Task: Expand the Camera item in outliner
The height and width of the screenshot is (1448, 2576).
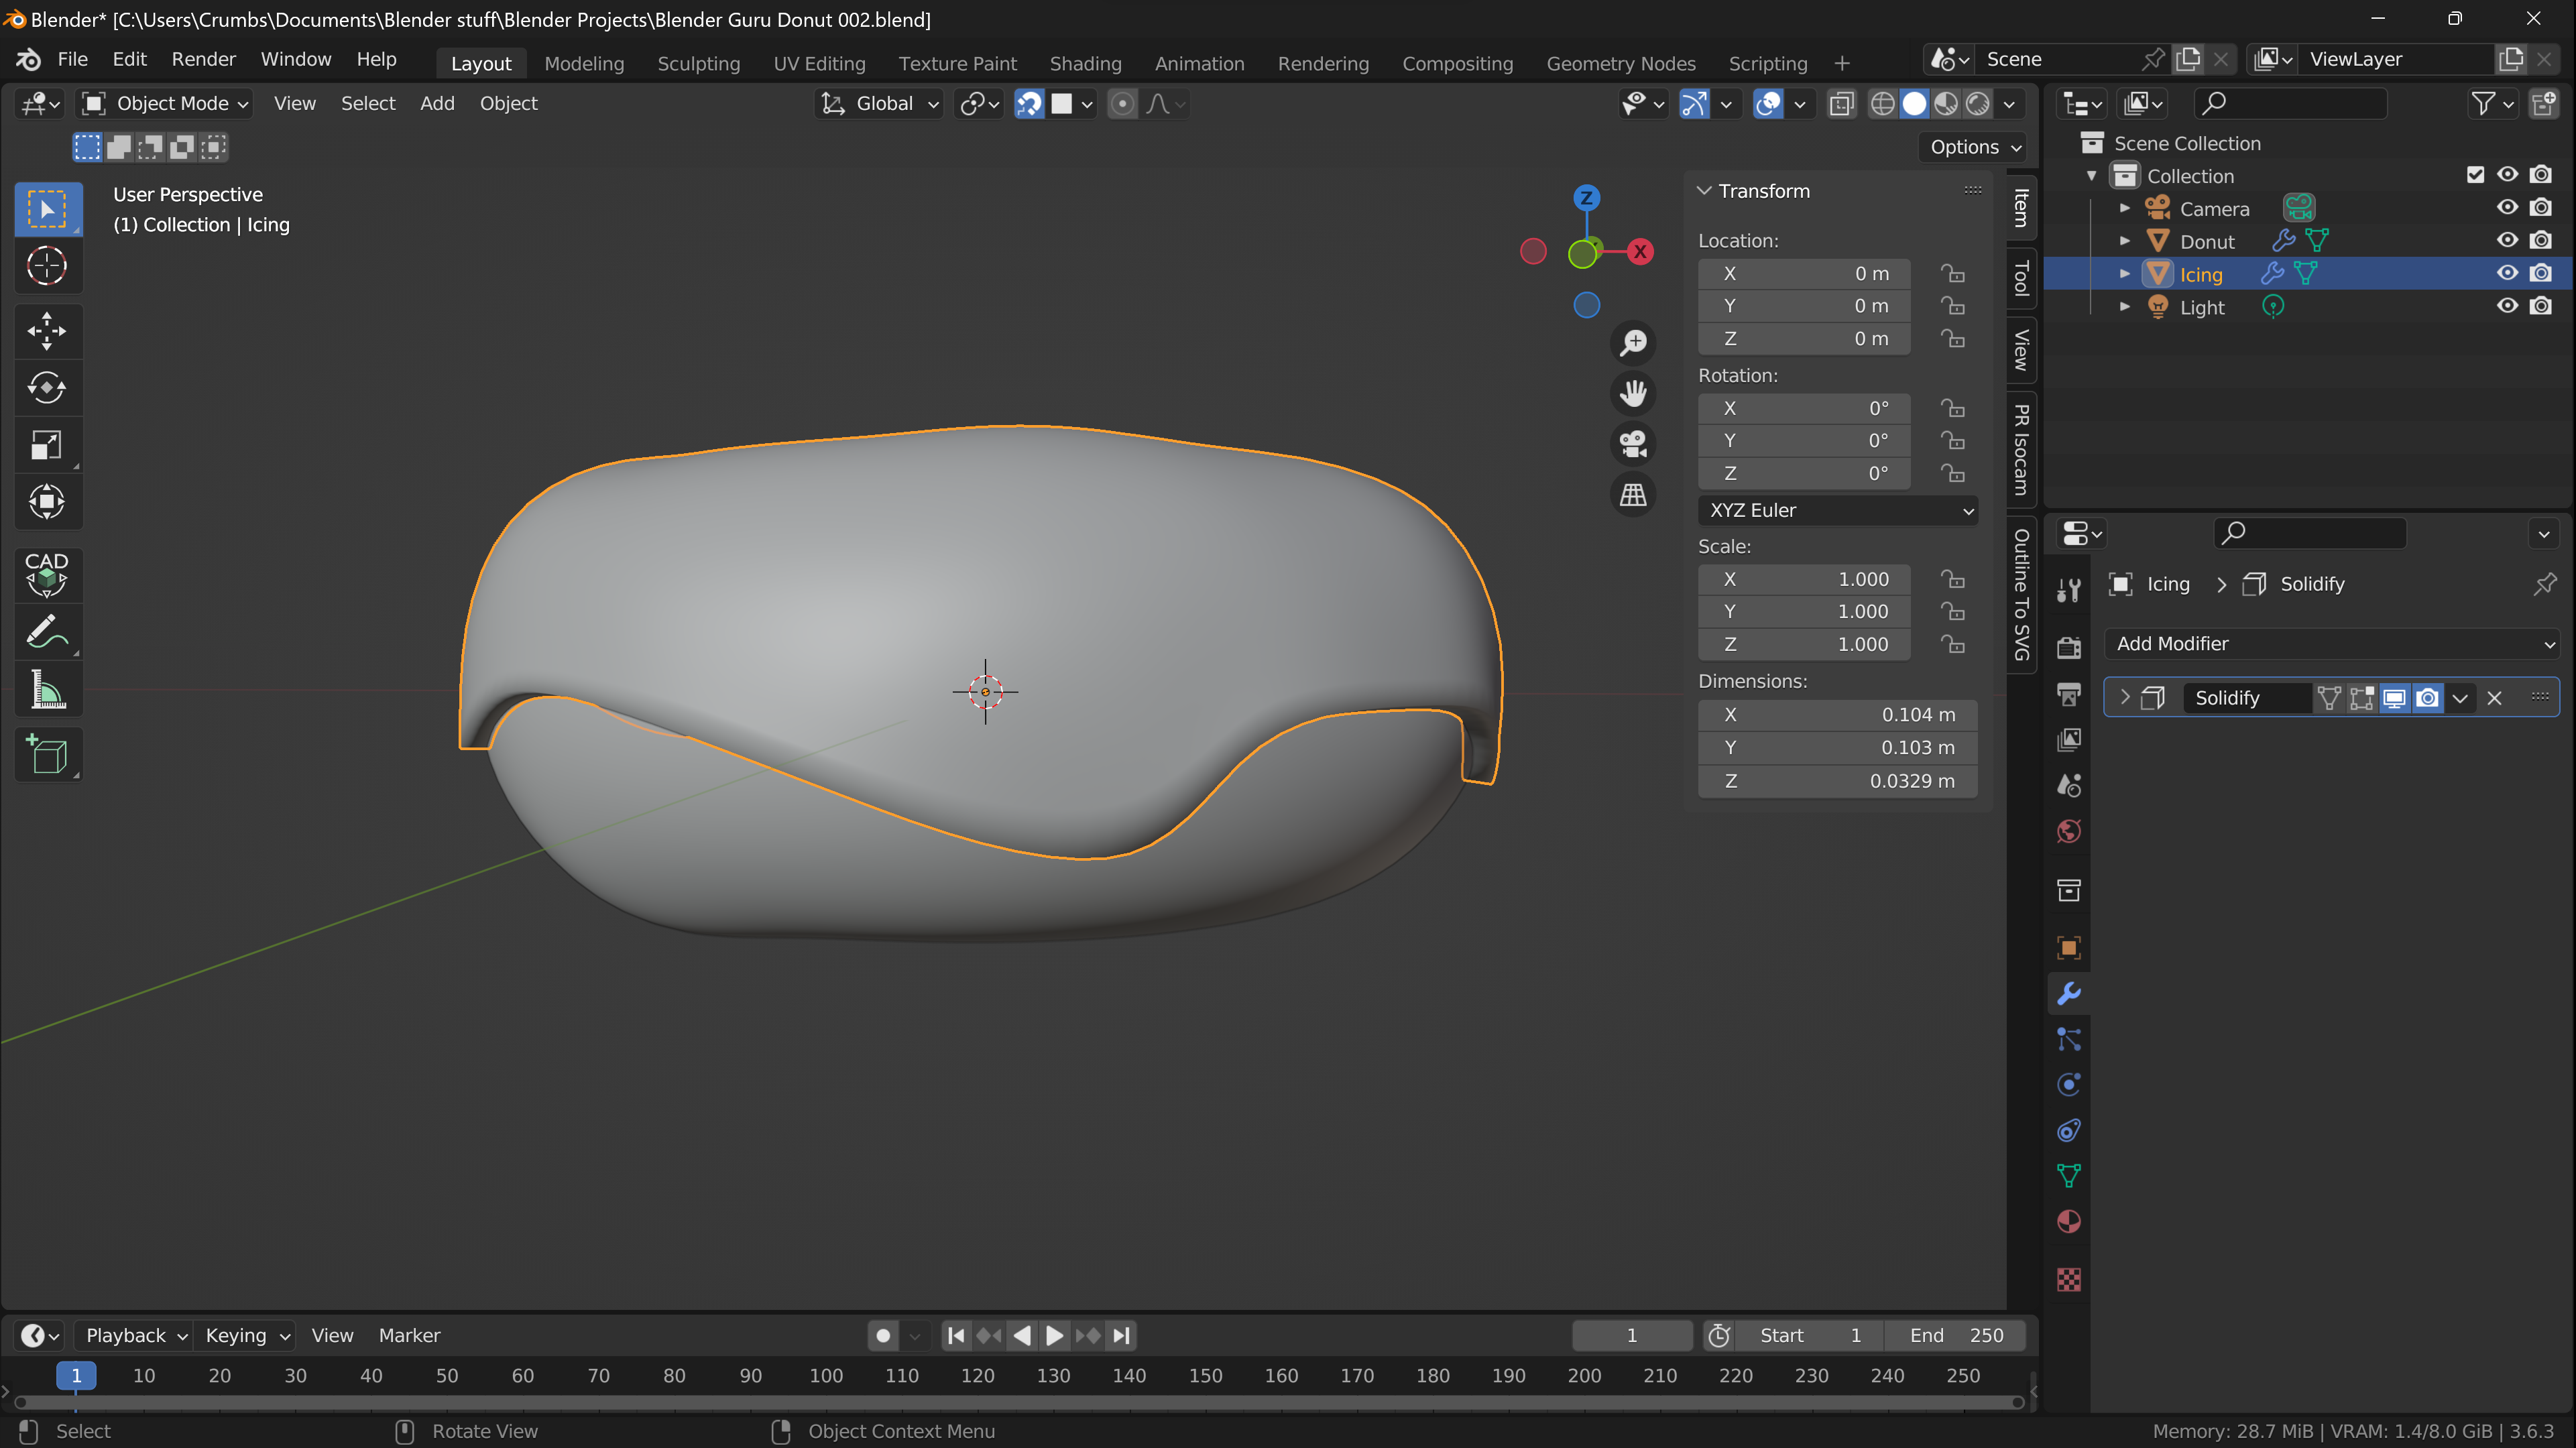Action: [x=2125, y=208]
